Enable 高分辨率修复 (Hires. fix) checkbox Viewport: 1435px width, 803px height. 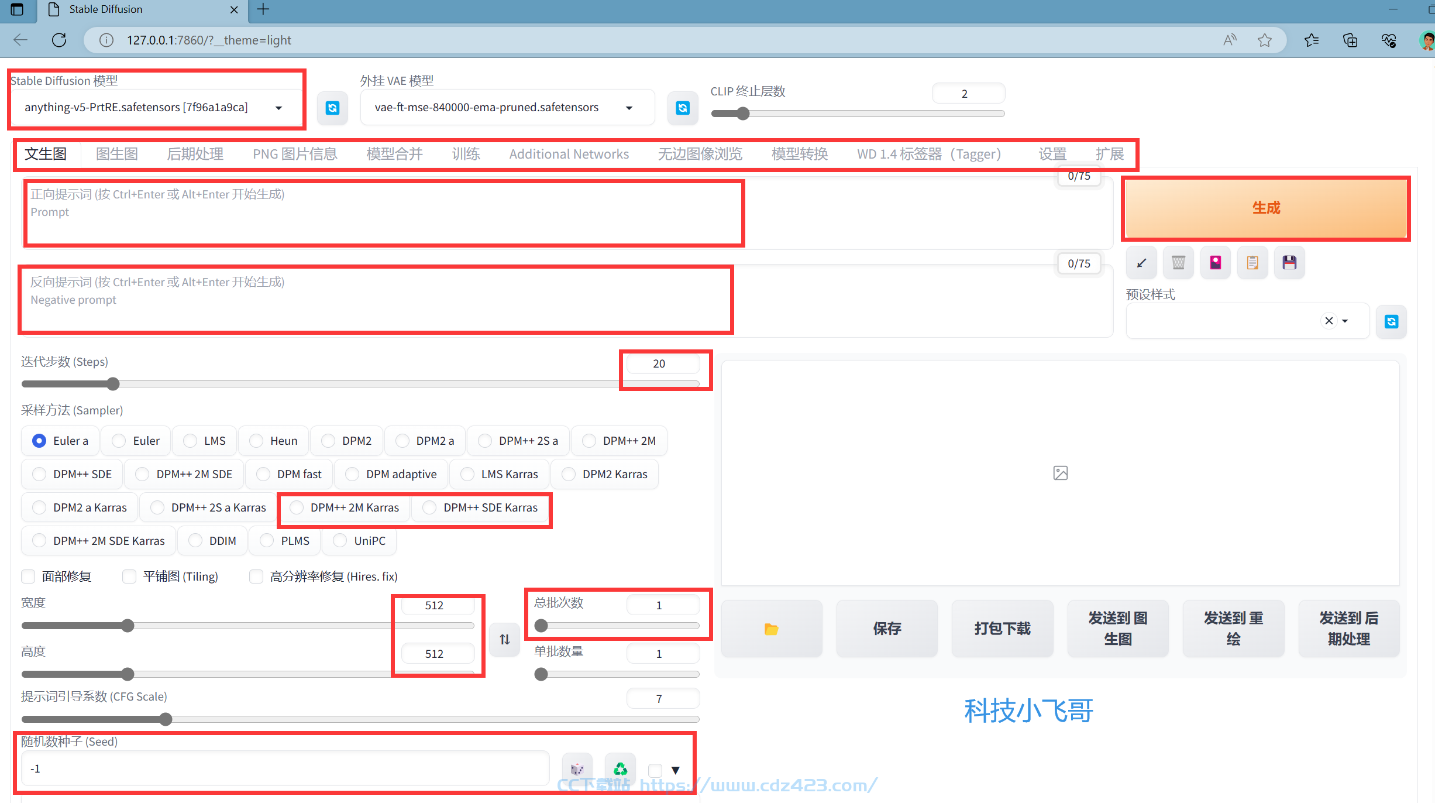[256, 576]
